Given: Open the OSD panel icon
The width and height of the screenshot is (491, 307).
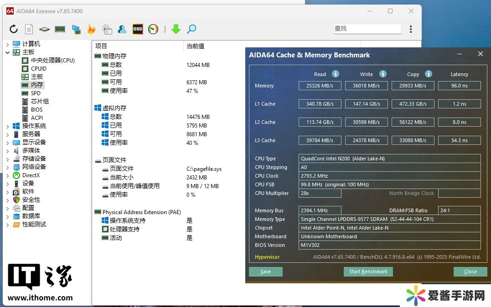Looking at the screenshot, I should (137, 29).
